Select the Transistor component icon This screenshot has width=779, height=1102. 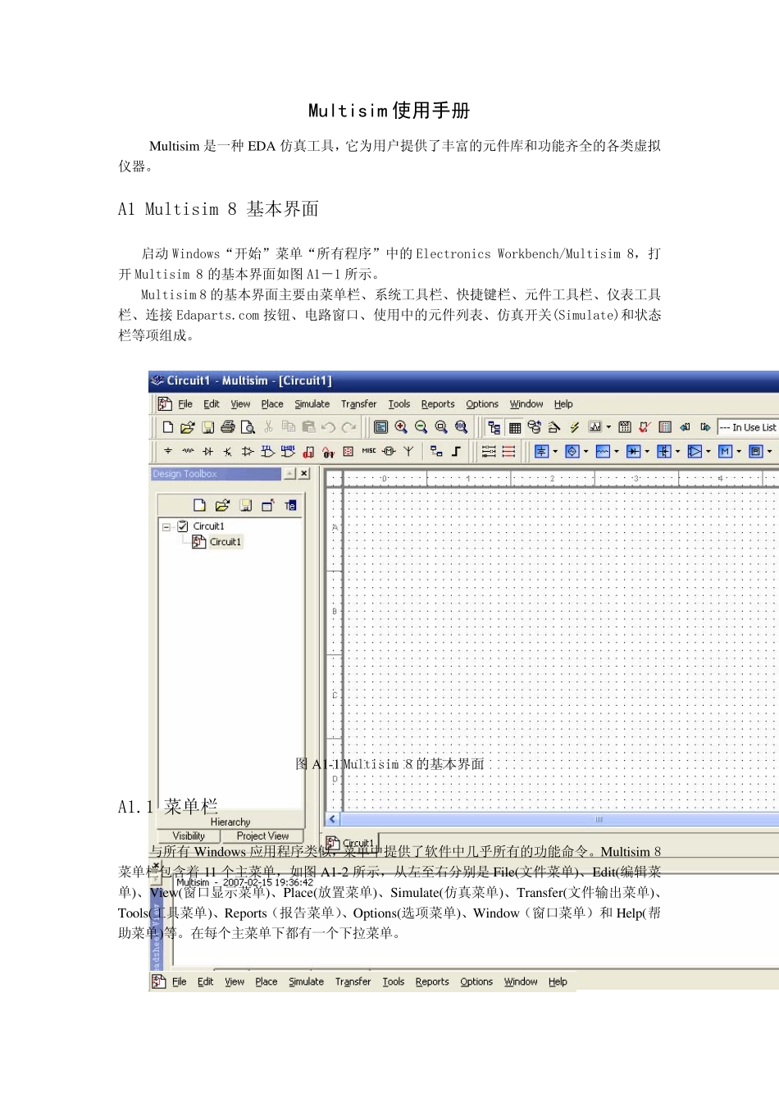click(228, 451)
